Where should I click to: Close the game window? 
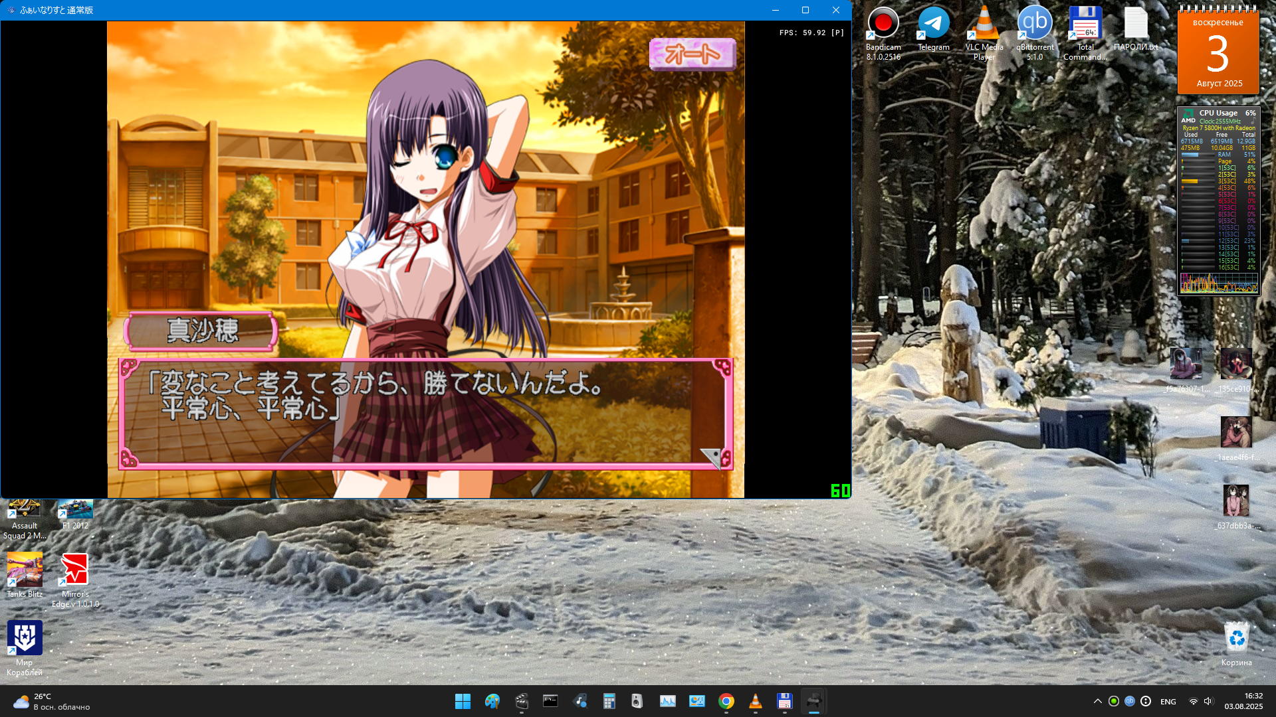pos(836,10)
